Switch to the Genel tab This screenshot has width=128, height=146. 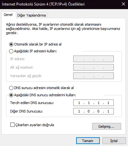[x=8, y=15]
